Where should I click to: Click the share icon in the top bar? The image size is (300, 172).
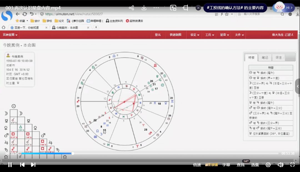tap(132, 8)
